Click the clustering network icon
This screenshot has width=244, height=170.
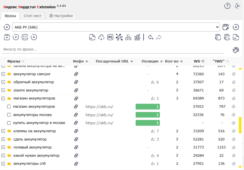(119, 37)
